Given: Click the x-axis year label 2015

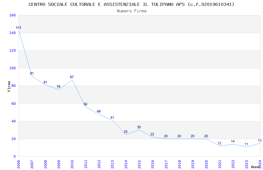Looking at the screenshot, I should [139, 164].
